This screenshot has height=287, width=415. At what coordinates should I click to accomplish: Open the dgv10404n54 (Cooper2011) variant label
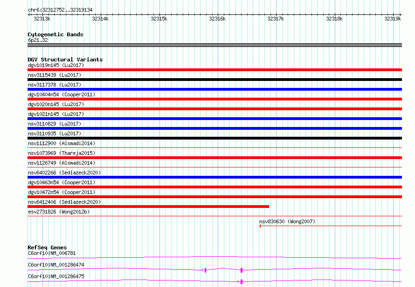tap(62, 94)
